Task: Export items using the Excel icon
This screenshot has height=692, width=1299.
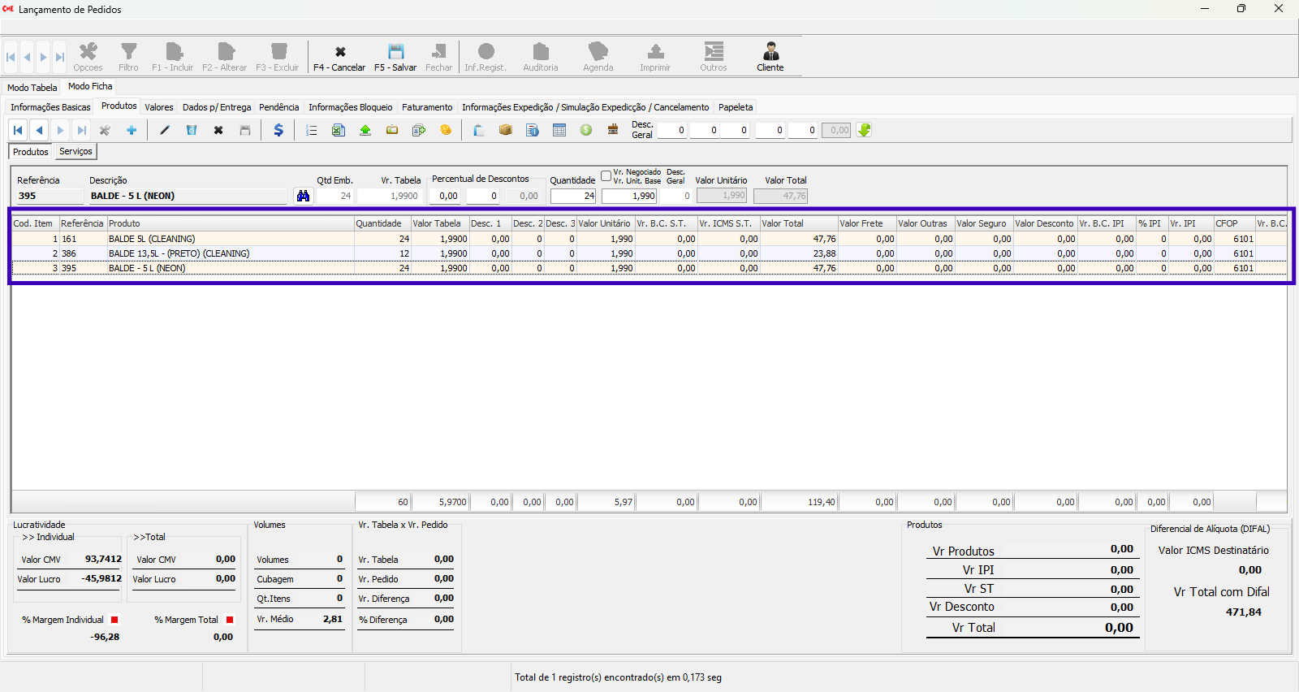Action: (339, 130)
